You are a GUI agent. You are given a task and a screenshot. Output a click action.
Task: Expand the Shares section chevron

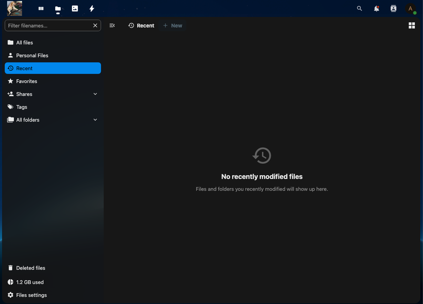click(95, 94)
